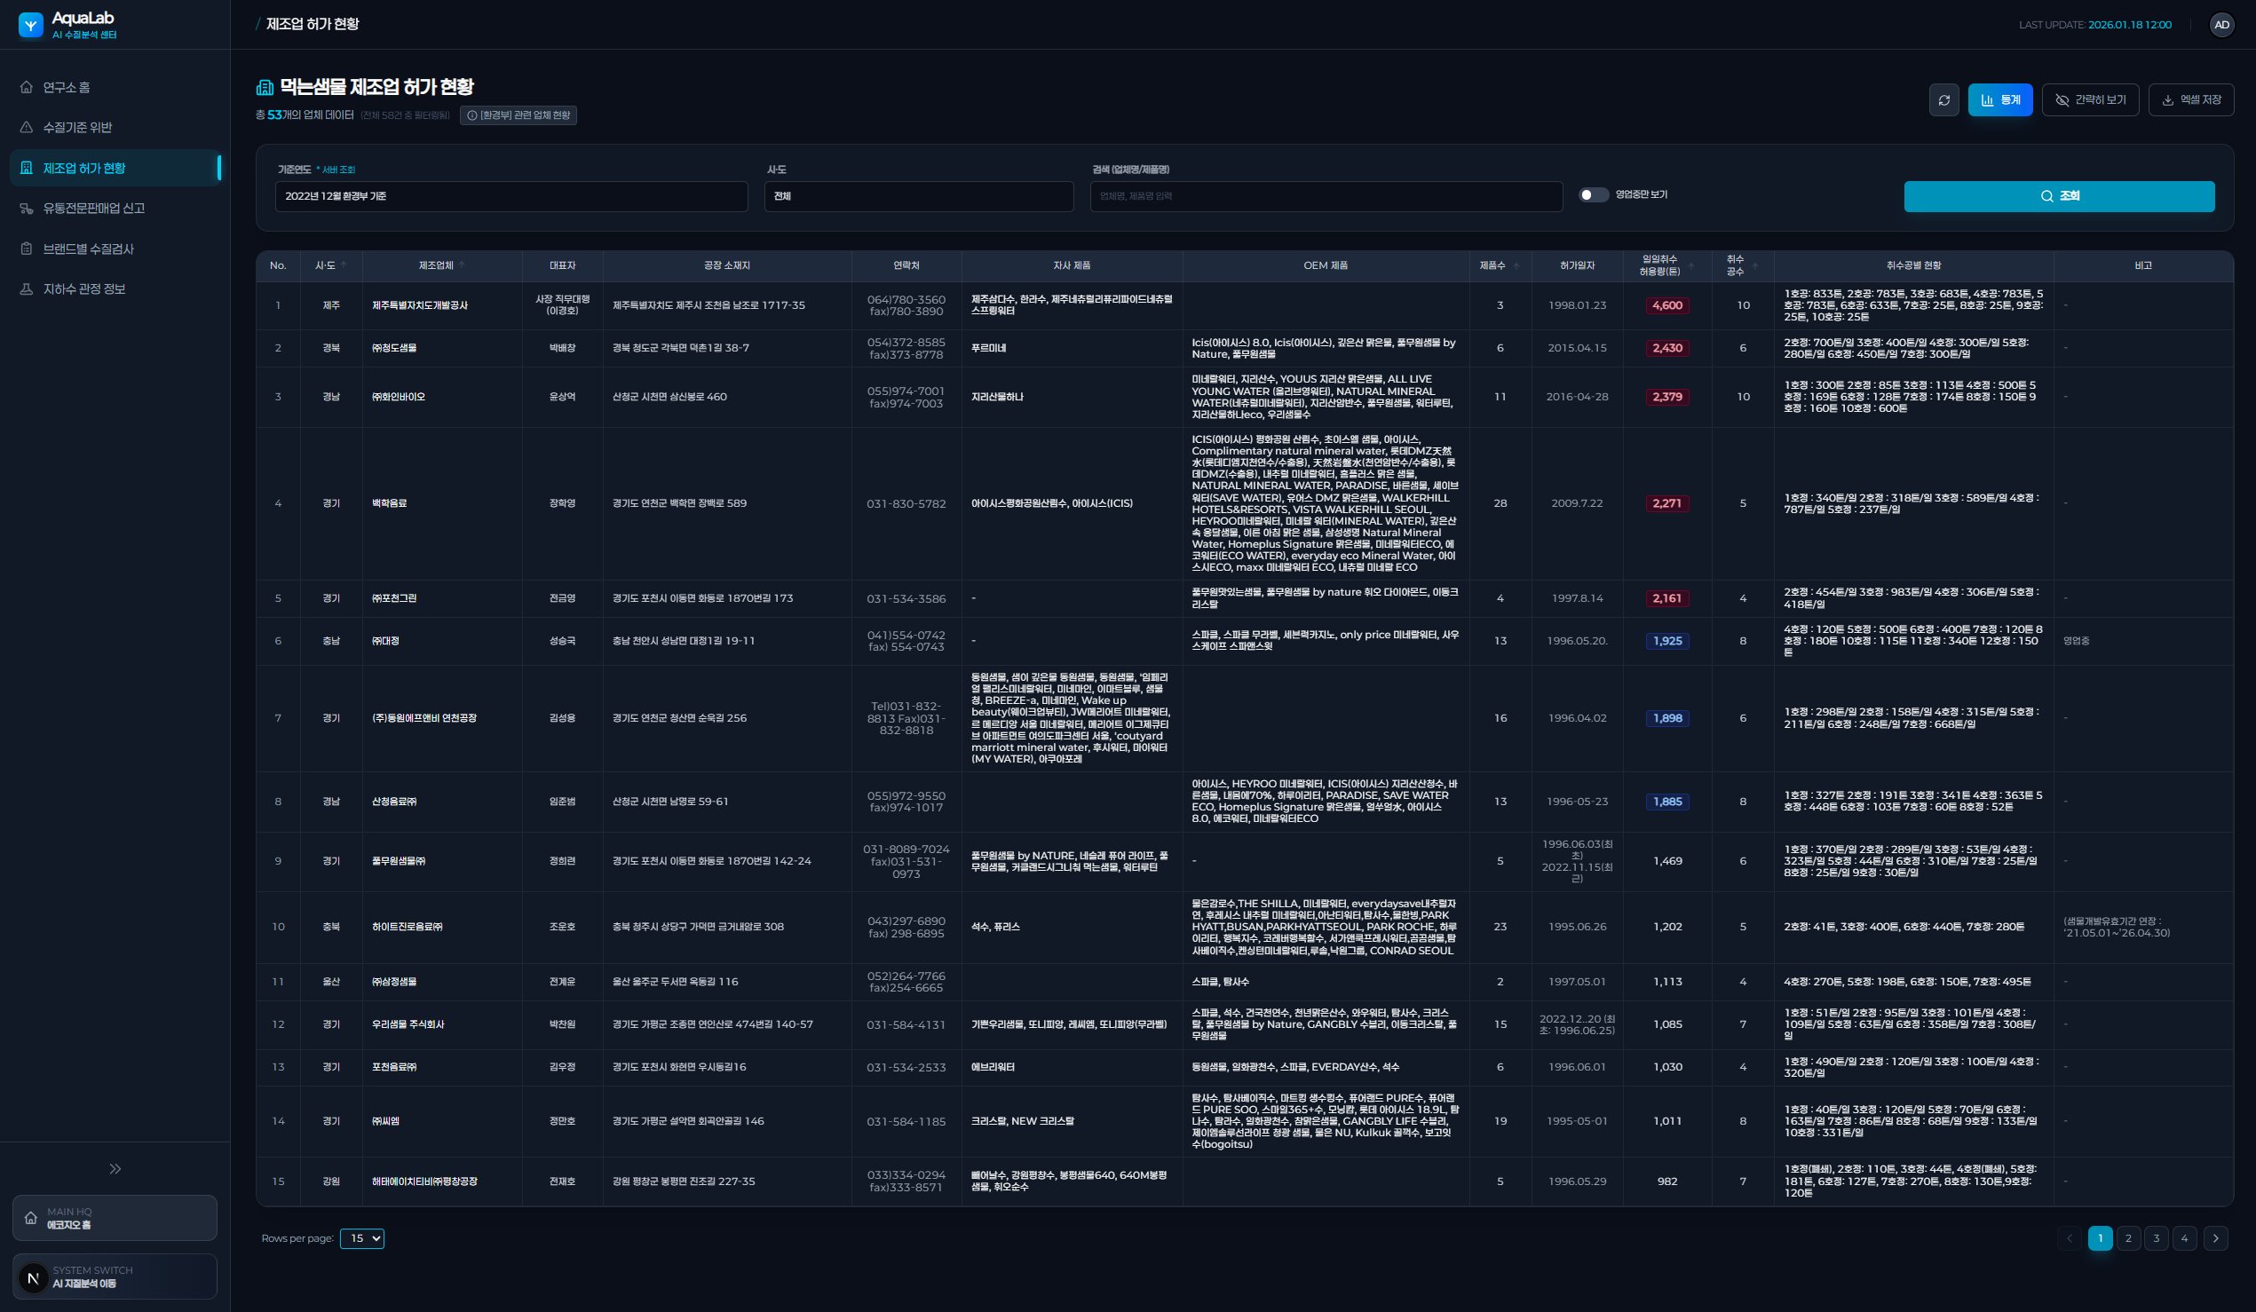2256x1312 pixels.
Task: Collapse the sidebar with the double-chevron icon
Action: [x=115, y=1169]
